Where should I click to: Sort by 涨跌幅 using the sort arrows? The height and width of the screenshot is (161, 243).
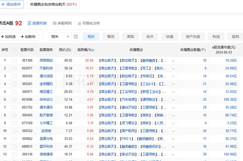[93, 50]
